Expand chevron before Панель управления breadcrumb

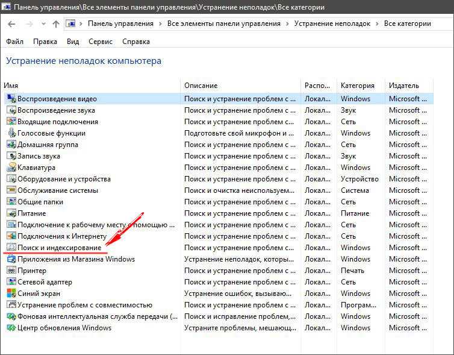pos(81,24)
